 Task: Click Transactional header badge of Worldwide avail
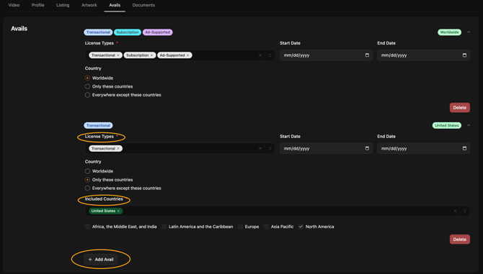[x=98, y=32]
